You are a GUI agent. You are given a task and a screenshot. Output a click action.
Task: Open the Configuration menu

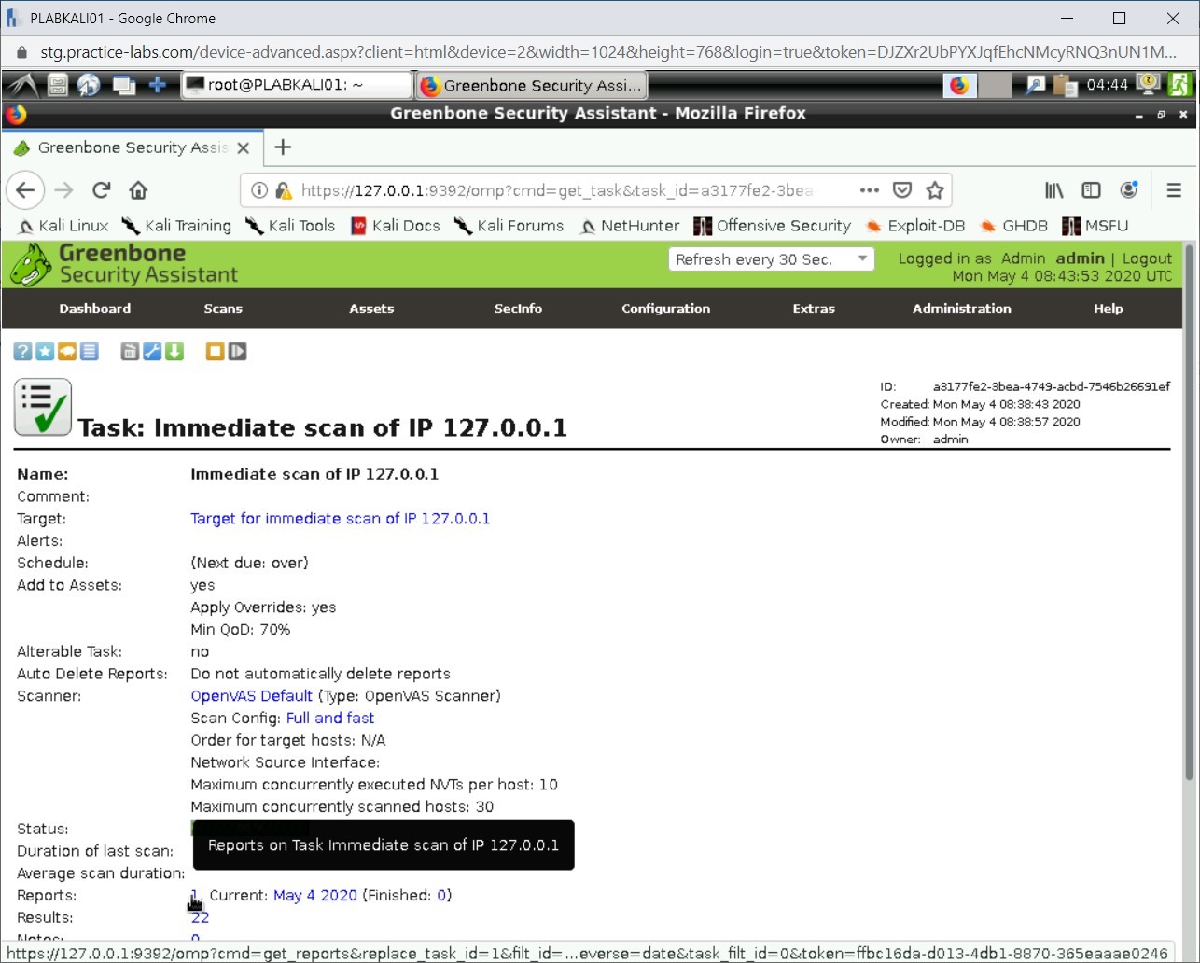665,309
